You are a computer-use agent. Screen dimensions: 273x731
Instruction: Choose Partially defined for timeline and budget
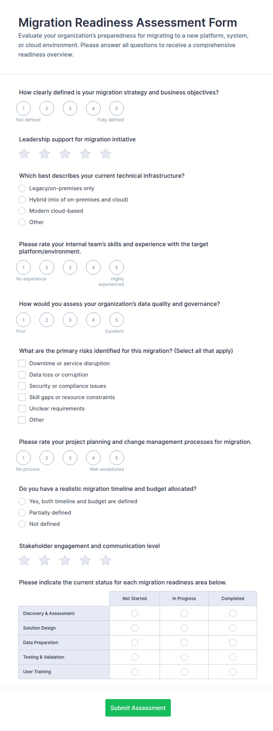(22, 513)
